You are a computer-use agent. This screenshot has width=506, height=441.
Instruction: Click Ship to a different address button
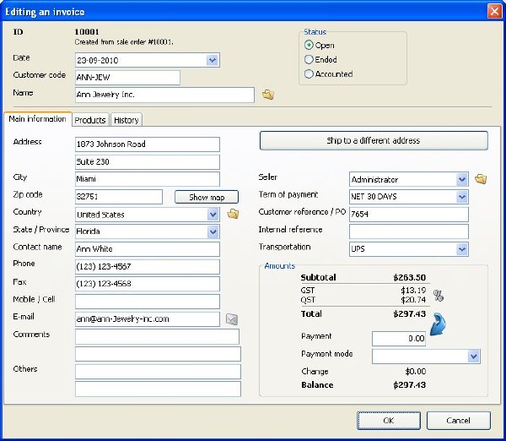click(x=374, y=140)
